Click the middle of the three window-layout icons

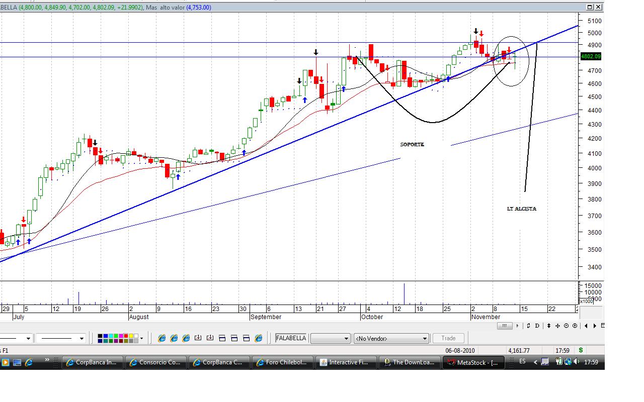(234, 338)
